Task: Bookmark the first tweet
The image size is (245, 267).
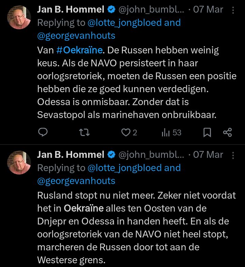Action: [x=207, y=132]
